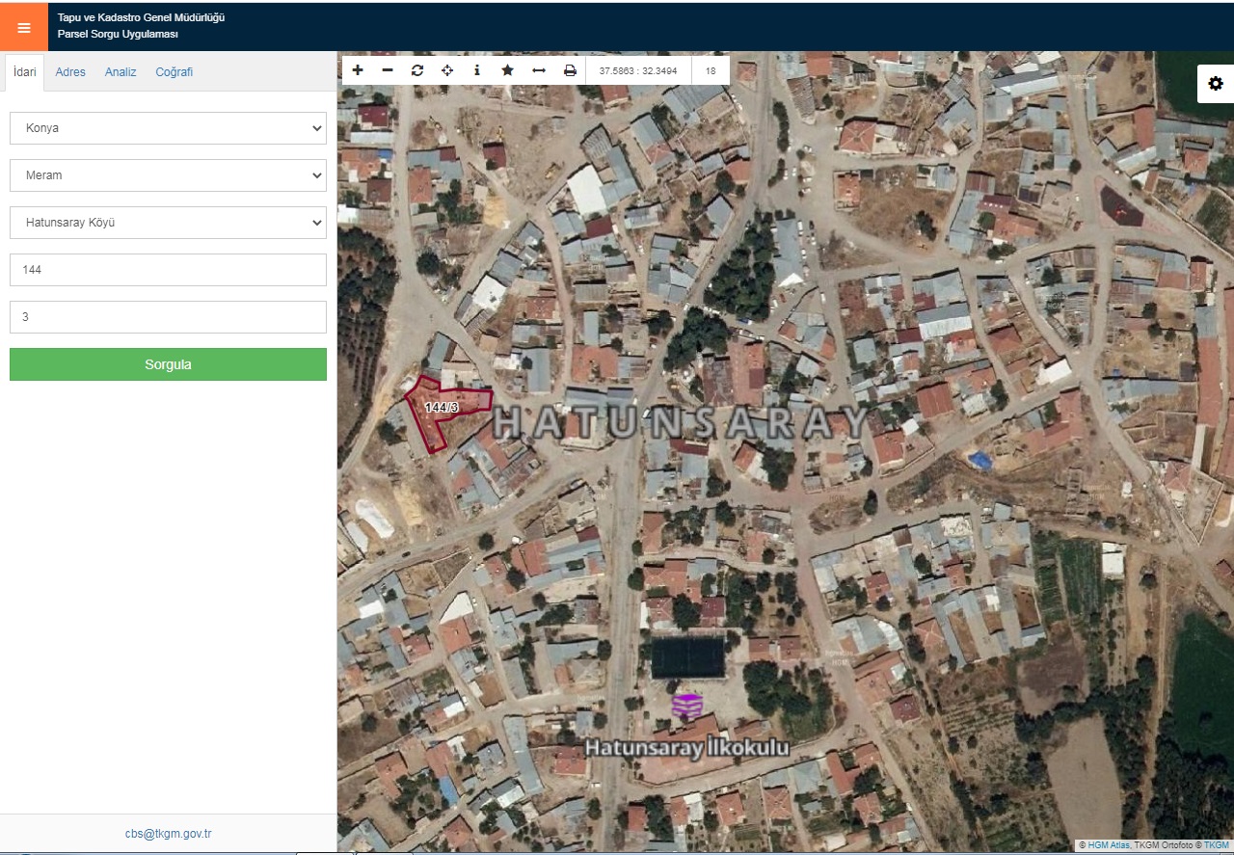Select the distance measure tool

[539, 70]
